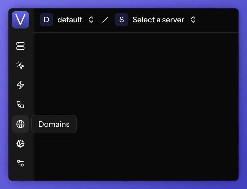247x189 pixels.
Task: Expand the default team chevron selector
Action: coord(91,20)
